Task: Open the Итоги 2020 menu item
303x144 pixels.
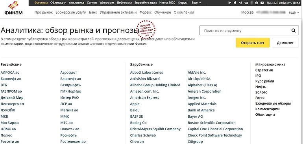Action: [167, 3]
